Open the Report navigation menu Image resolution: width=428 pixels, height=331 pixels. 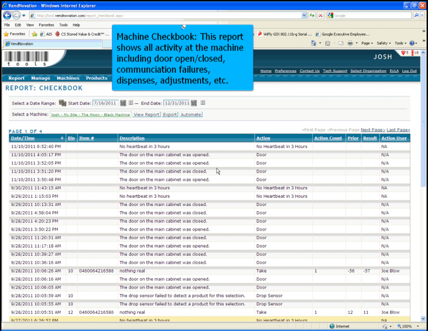pyautogui.click(x=17, y=78)
